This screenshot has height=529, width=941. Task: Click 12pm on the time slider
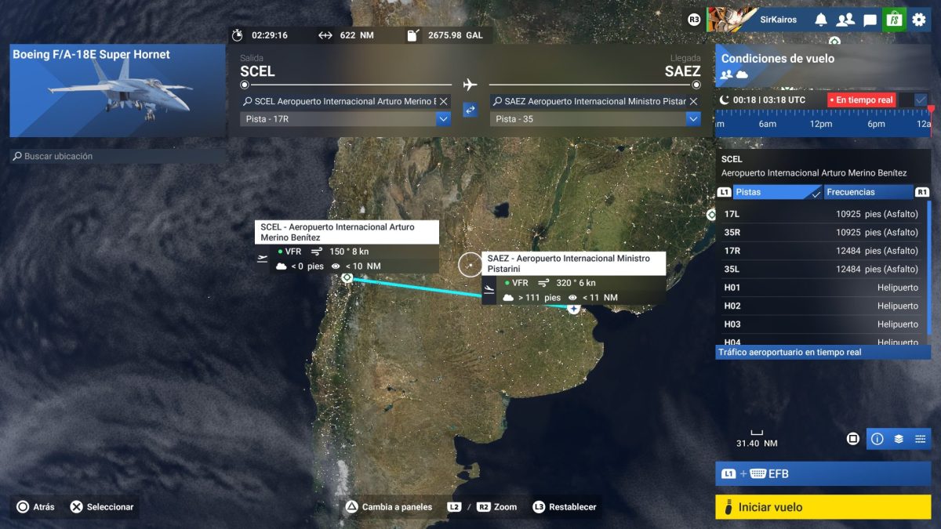click(x=821, y=124)
